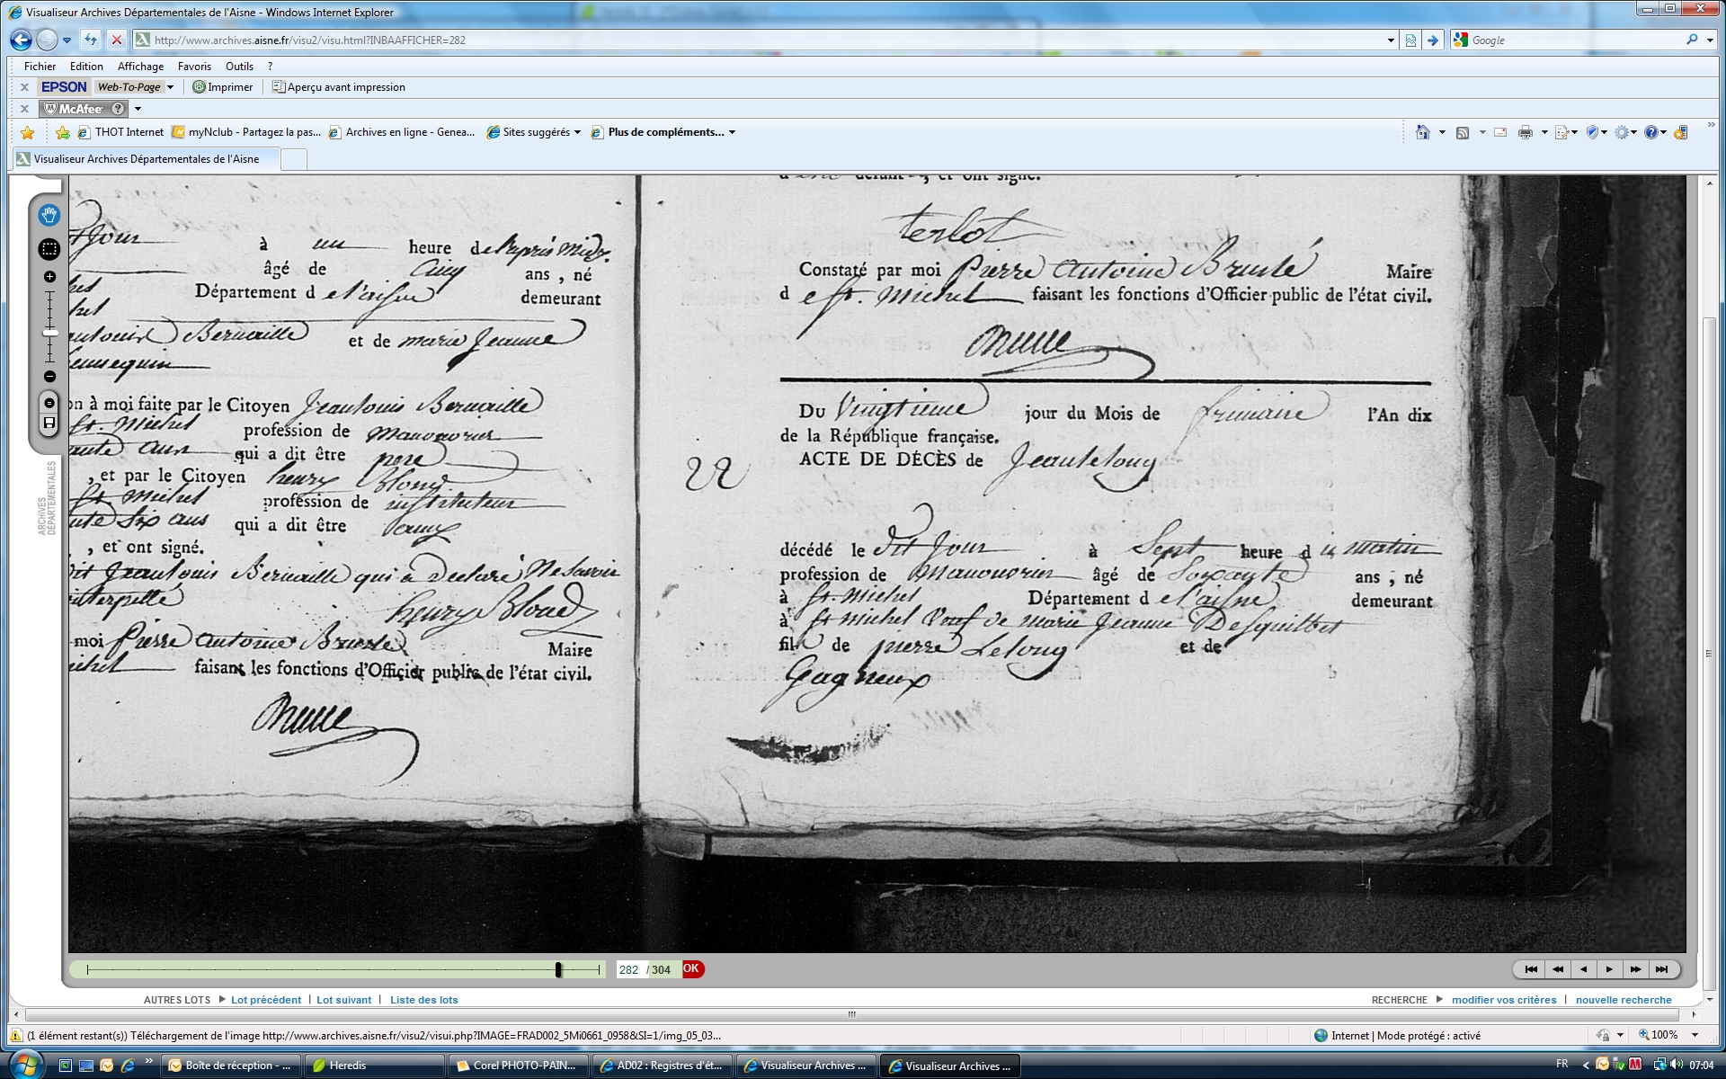
Task: Save the image with floppy disk icon
Action: 49,423
